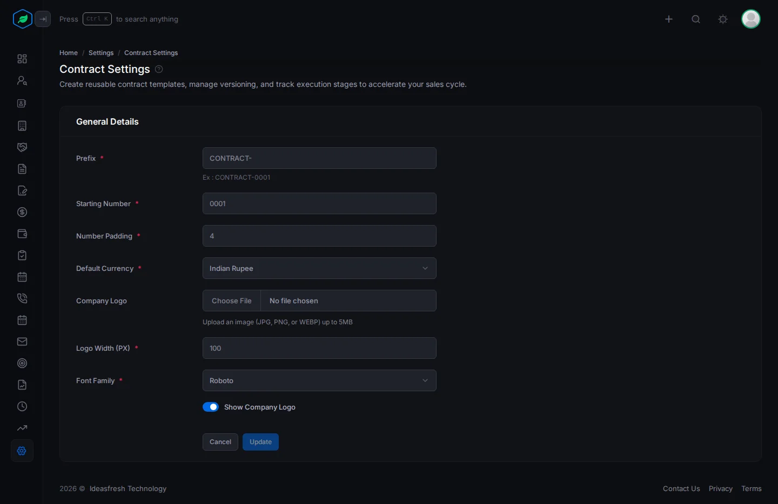
Task: Click Choose File for Company Logo
Action: (x=232, y=301)
